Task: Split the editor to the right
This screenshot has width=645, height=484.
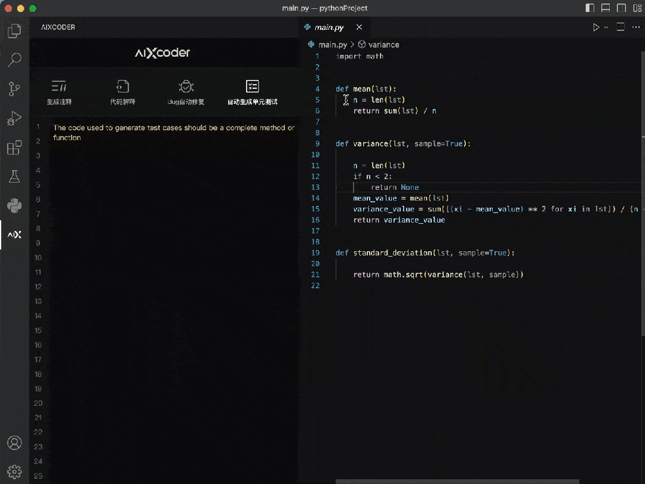Action: tap(621, 27)
